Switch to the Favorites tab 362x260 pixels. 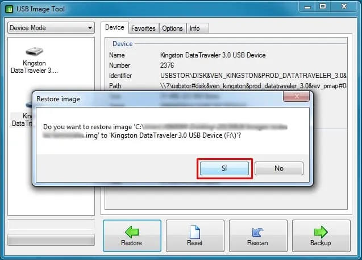(143, 28)
